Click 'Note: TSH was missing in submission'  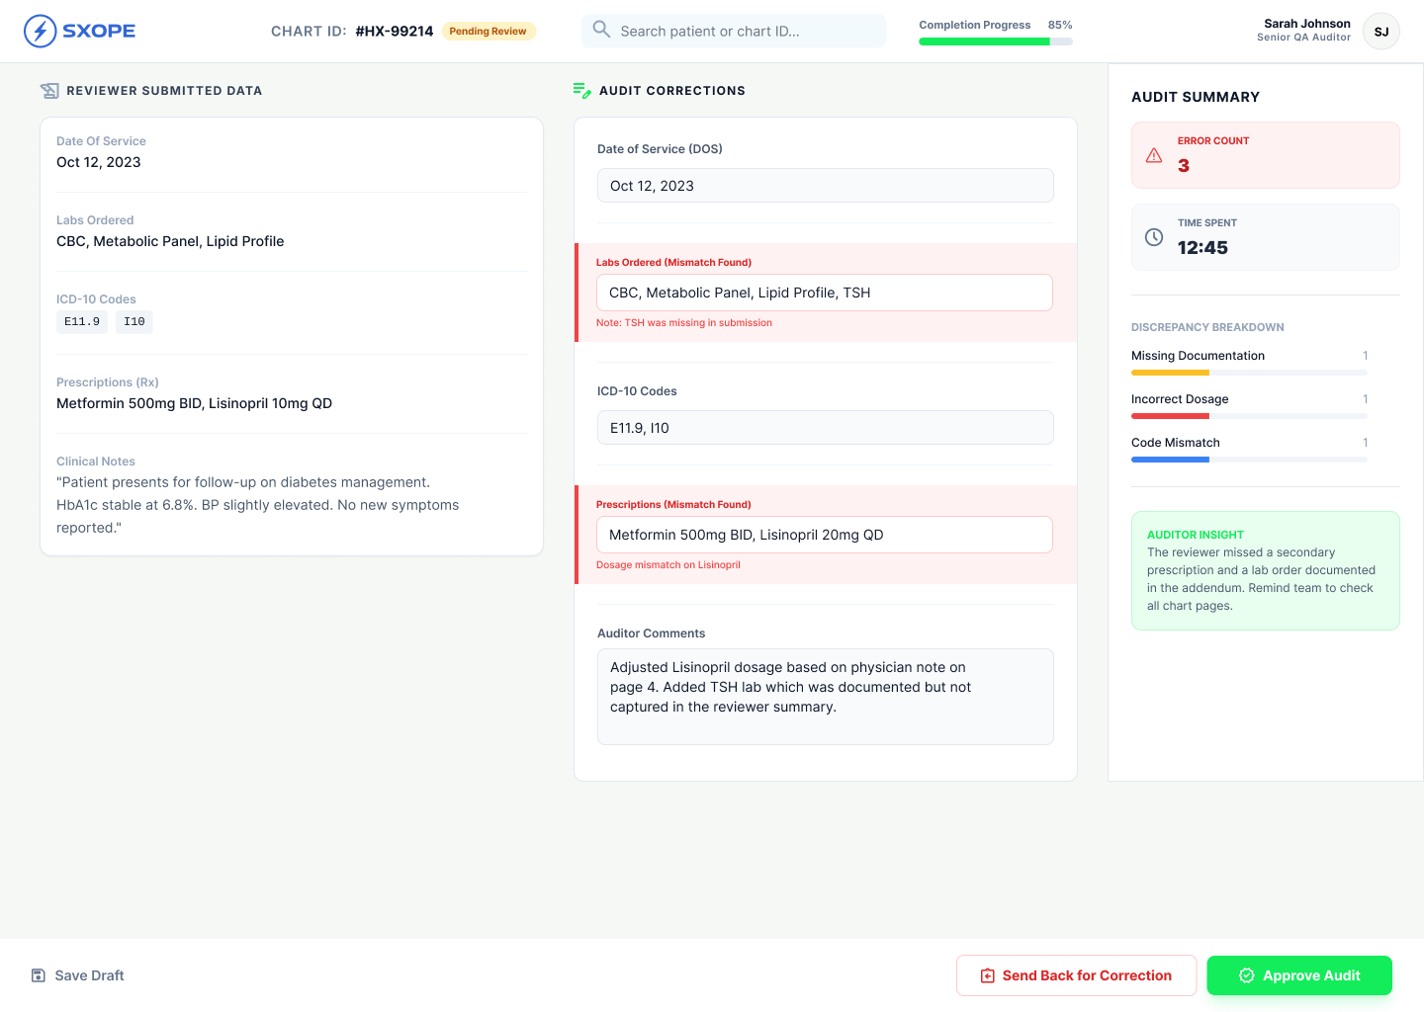click(684, 323)
